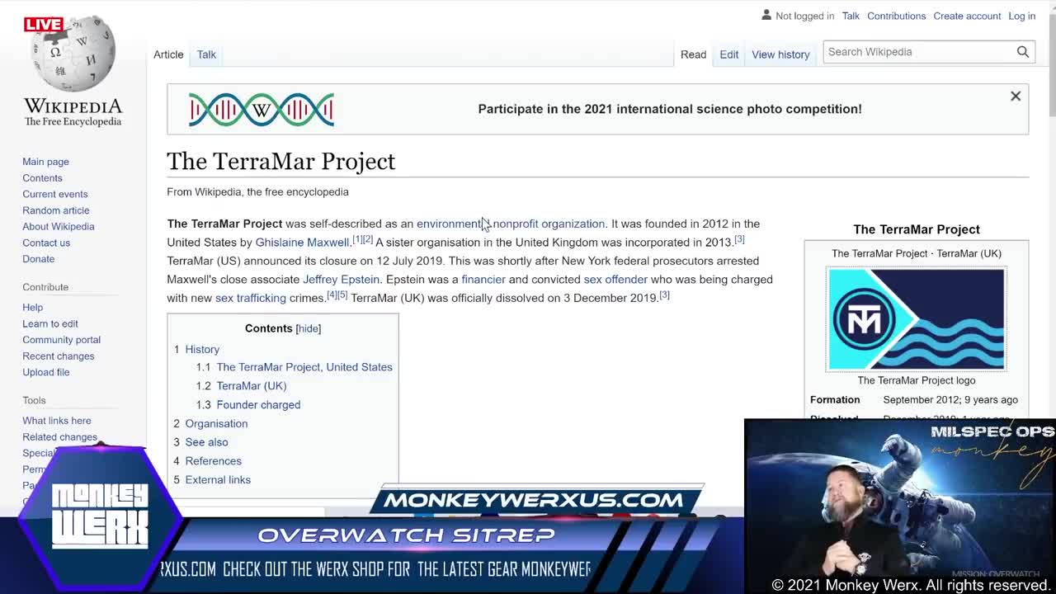The image size is (1056, 594).
Task: Open Community portal link
Action: pyautogui.click(x=61, y=340)
